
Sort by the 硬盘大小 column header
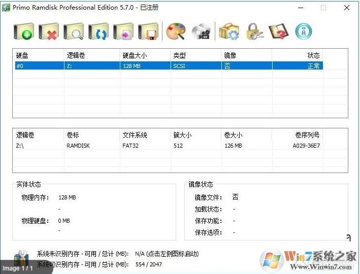[135, 55]
